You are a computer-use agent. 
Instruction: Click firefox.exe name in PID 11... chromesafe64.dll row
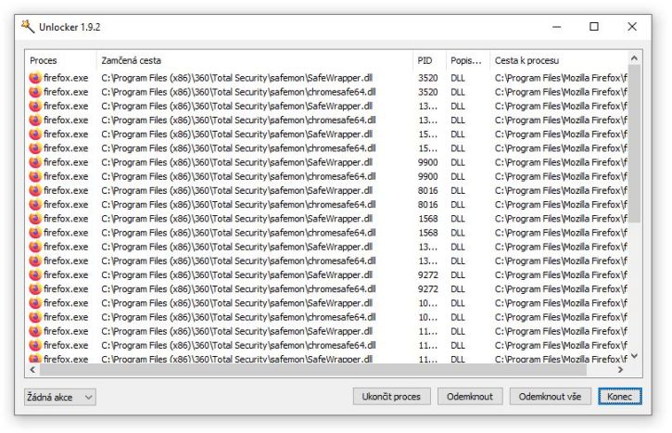pyautogui.click(x=66, y=345)
